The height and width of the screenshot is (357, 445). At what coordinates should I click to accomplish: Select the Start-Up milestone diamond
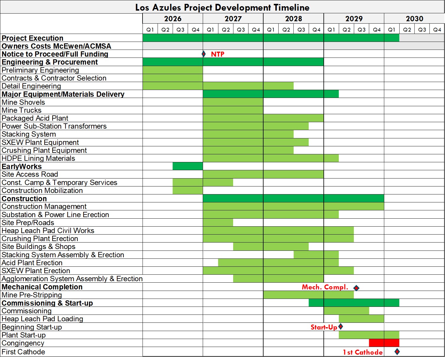pos(341,327)
